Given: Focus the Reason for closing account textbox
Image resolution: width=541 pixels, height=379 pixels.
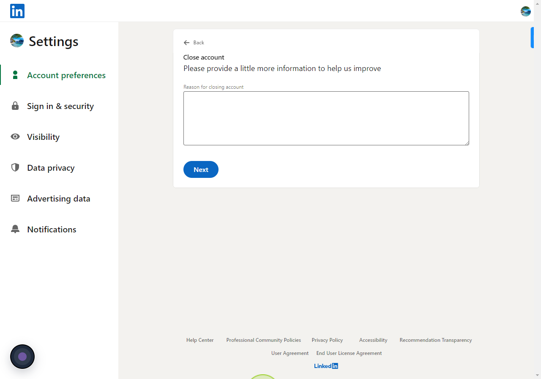Looking at the screenshot, I should [x=326, y=118].
